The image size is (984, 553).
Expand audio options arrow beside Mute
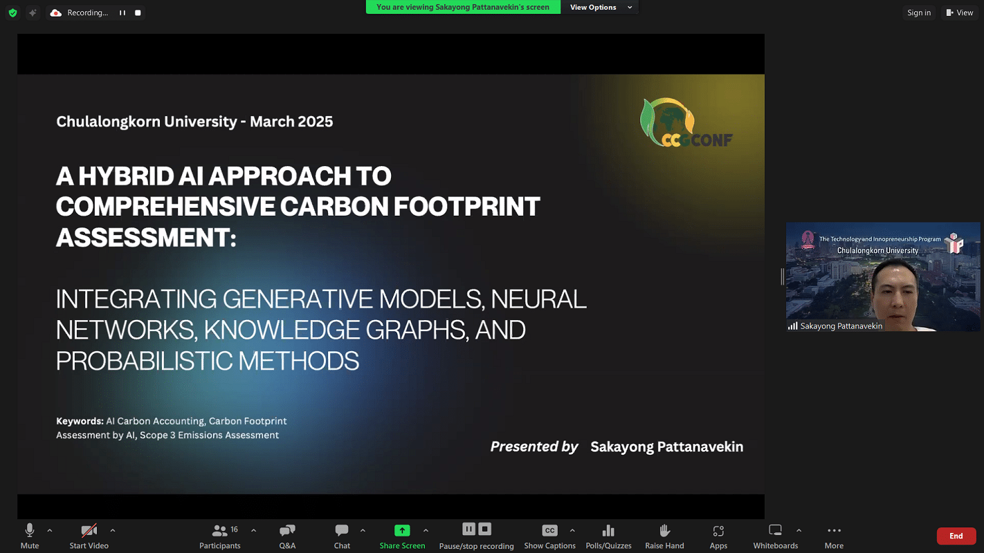pyautogui.click(x=49, y=531)
